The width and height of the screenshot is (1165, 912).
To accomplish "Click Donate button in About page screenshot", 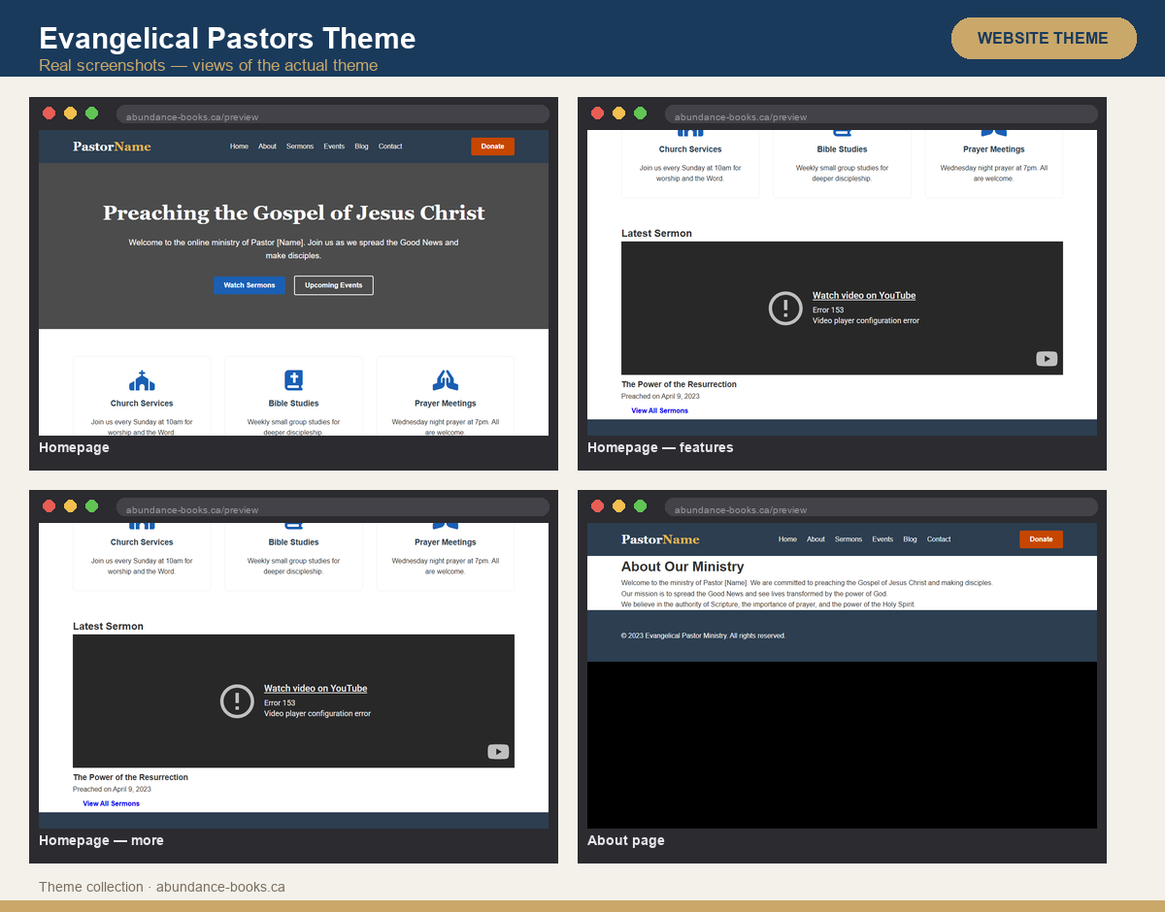I will point(1041,539).
